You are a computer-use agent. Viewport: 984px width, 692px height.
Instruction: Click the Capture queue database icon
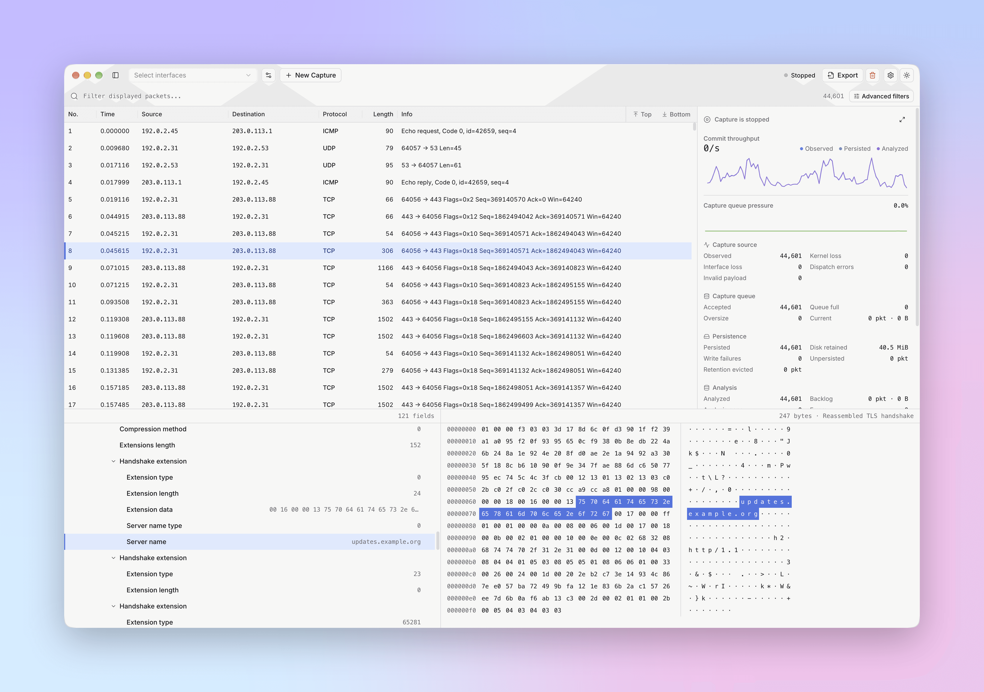(x=707, y=296)
